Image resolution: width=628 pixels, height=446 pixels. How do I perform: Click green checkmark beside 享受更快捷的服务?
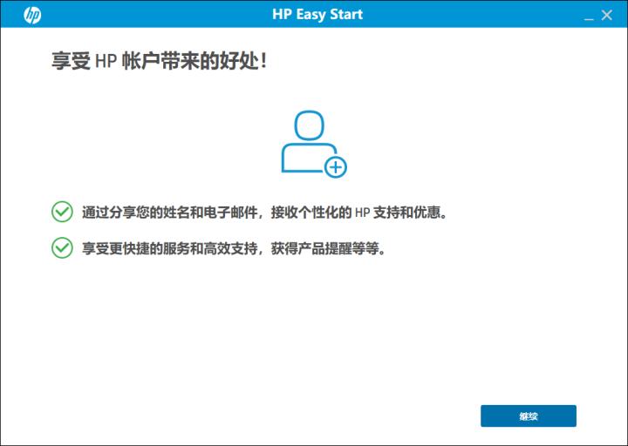(x=62, y=248)
